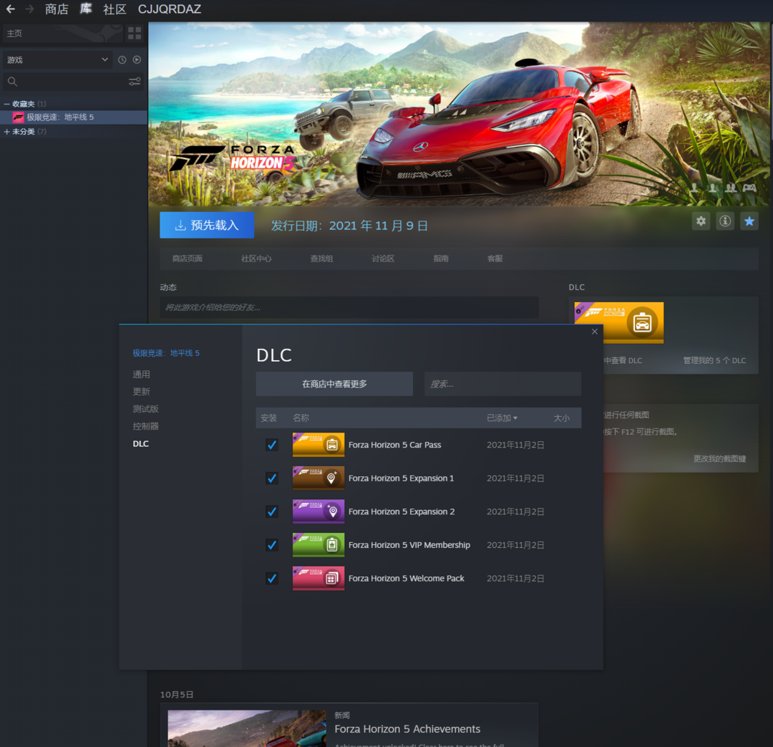Toggle Forza Horizon 5 Expansion 2 checkbox
The image size is (773, 747).
(272, 511)
